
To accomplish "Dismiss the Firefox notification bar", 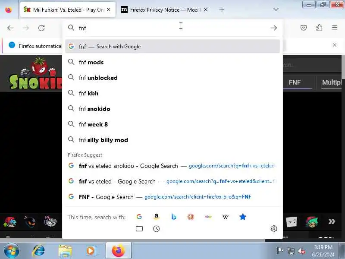I will tap(335, 45).
